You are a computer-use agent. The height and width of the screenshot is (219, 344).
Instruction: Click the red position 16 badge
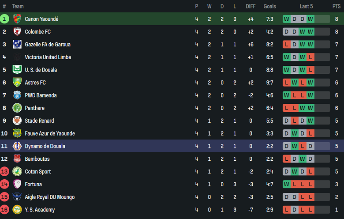coord(4,210)
